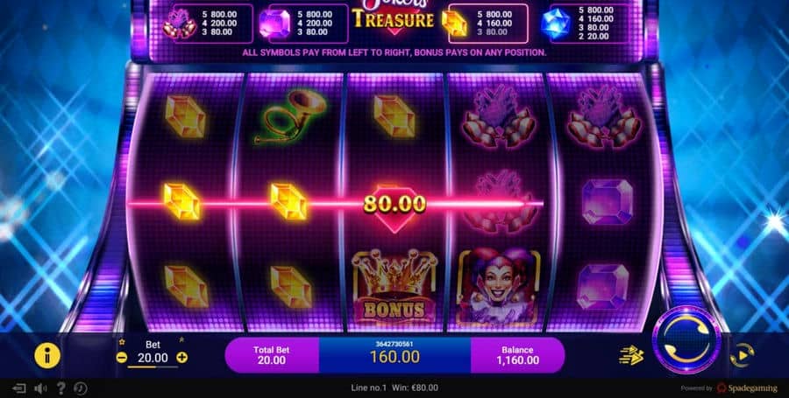Spin the reels with the circular button
789x398 pixels.
coord(686,339)
